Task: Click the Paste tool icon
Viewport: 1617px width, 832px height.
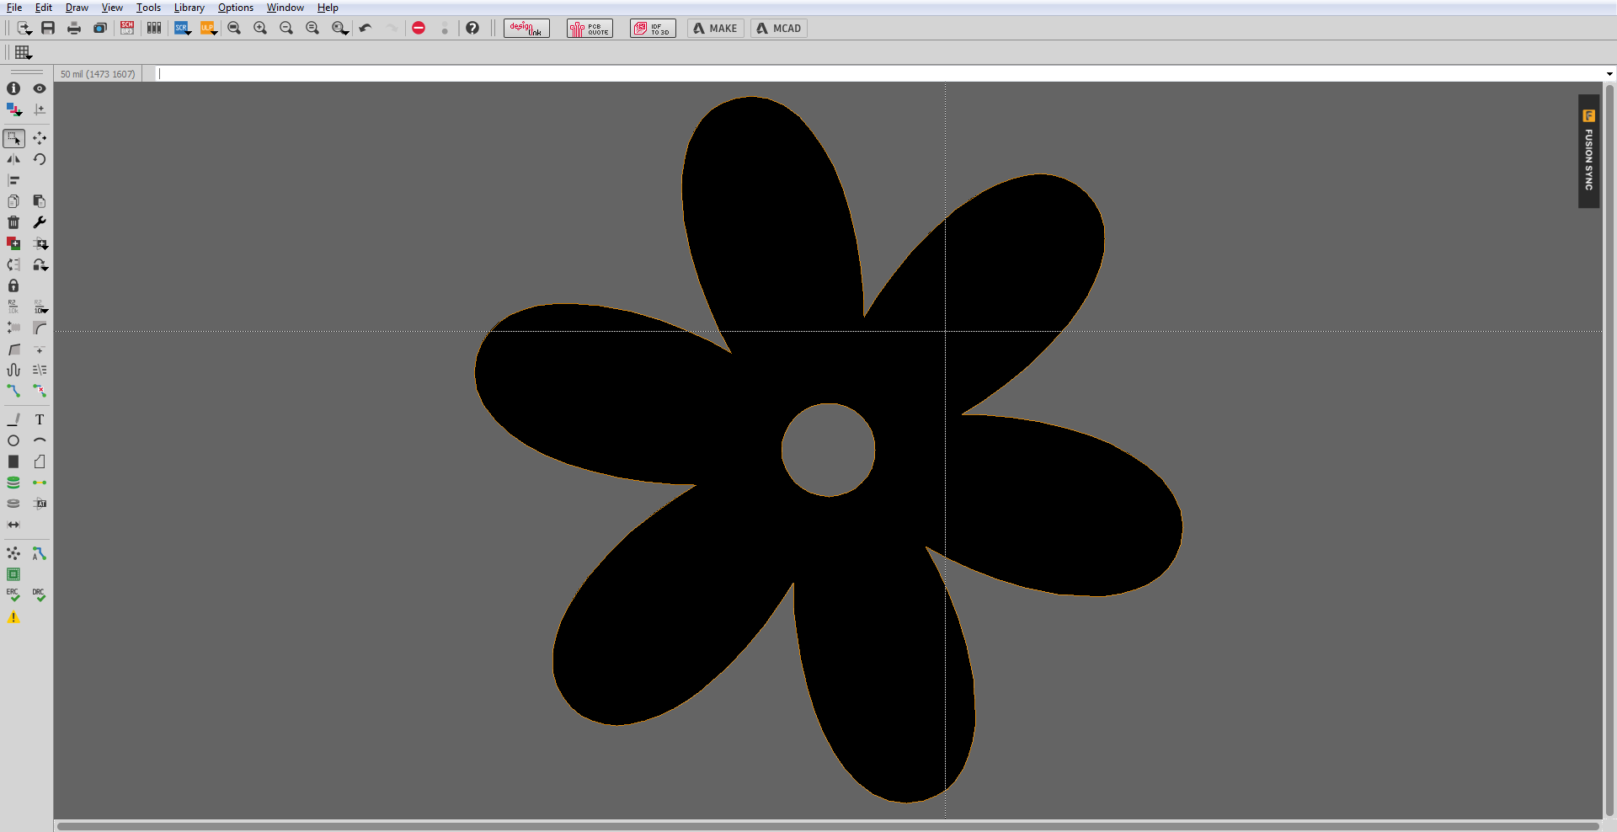Action: 40,201
